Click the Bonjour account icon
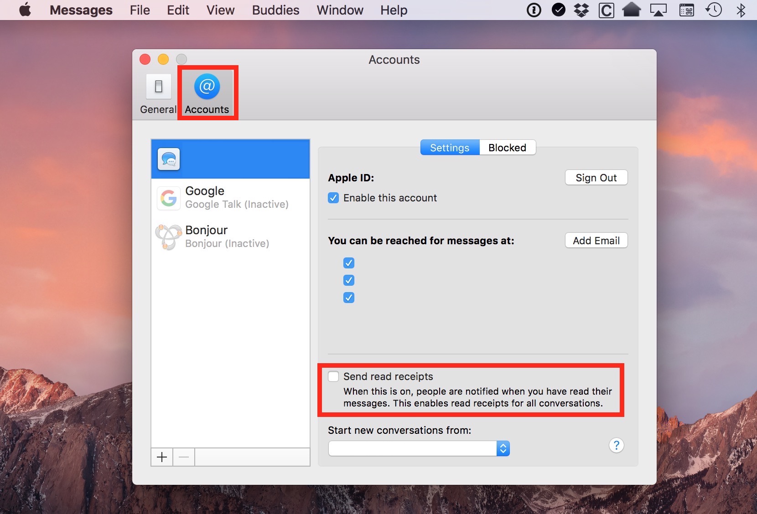This screenshot has height=514, width=757. 168,237
